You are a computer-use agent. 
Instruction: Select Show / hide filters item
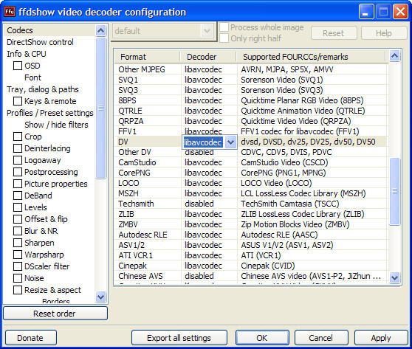(56, 125)
